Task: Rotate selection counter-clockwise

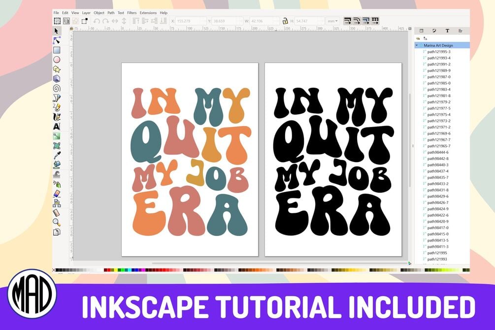Action: coord(97,21)
